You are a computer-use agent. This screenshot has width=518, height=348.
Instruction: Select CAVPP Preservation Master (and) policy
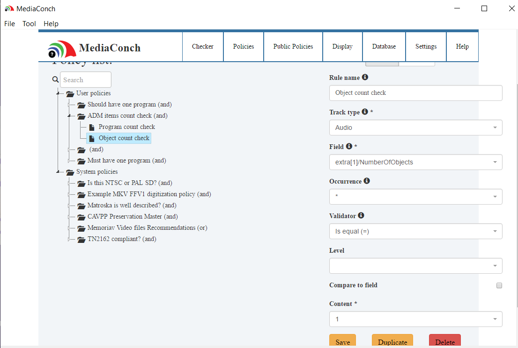click(x=133, y=217)
